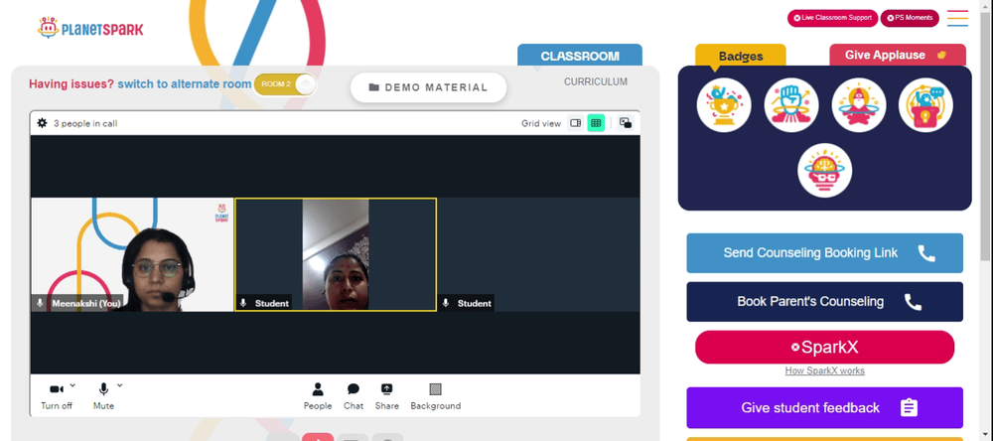The width and height of the screenshot is (993, 441).
Task: Click Book Parent's Counseling
Action: pos(824,302)
